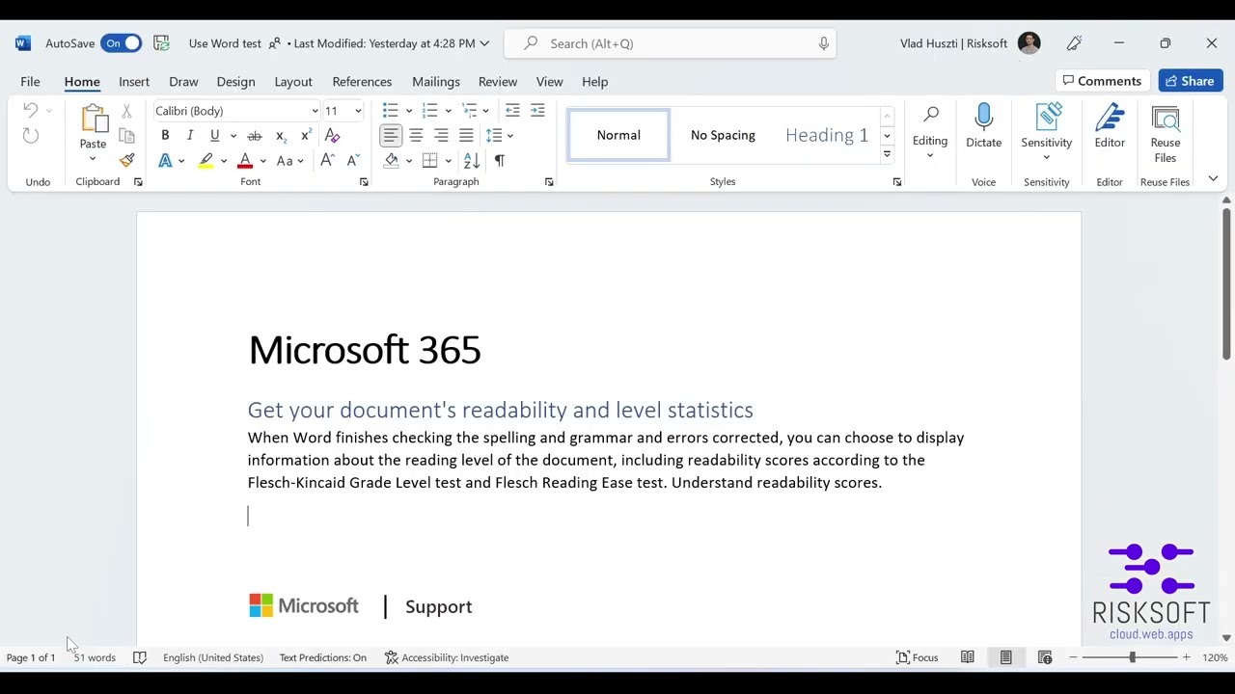The width and height of the screenshot is (1235, 694).
Task: Click the Paste clipboard icon
Action: pyautogui.click(x=94, y=120)
